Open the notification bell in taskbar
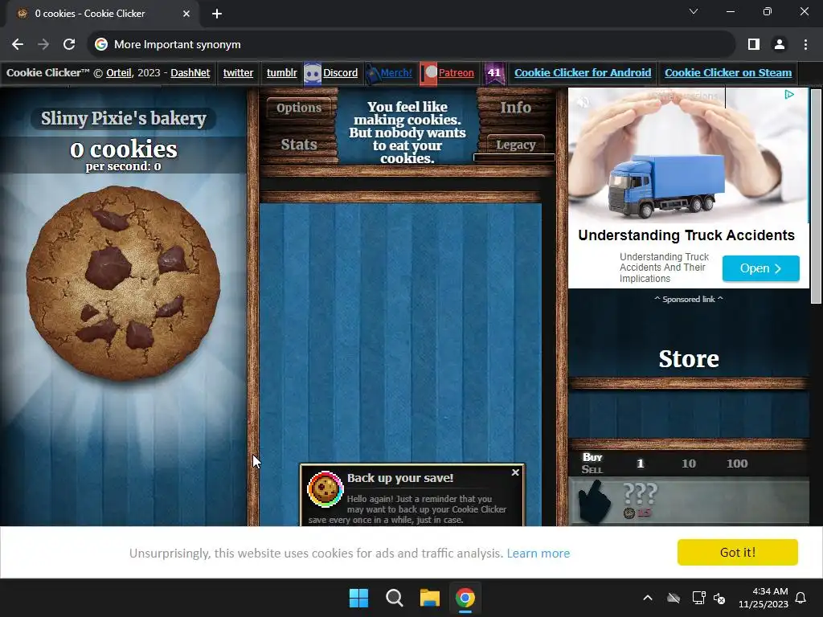The image size is (823, 617). [x=800, y=598]
